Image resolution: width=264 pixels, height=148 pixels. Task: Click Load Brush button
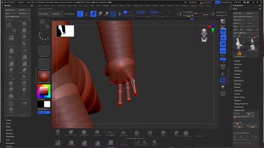[11, 10]
